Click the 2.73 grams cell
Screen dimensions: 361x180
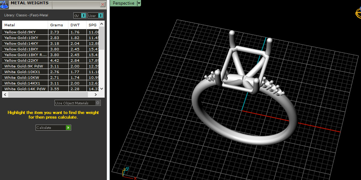[58, 32]
